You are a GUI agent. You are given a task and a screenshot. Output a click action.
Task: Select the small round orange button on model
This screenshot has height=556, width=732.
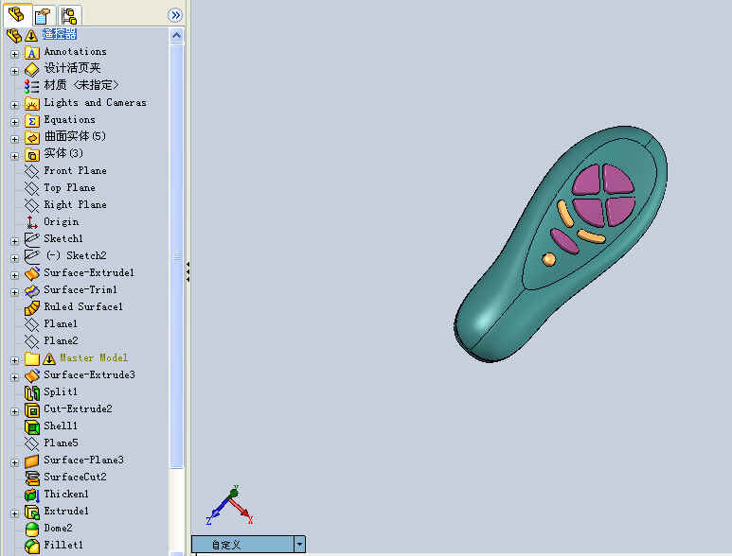(549, 259)
